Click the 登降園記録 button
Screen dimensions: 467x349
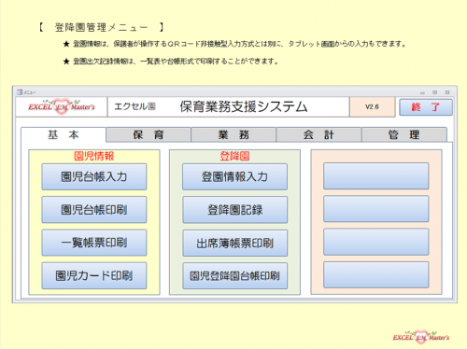[x=234, y=210]
